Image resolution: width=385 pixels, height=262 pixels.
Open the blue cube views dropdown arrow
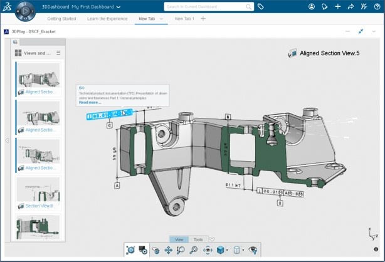(x=227, y=250)
